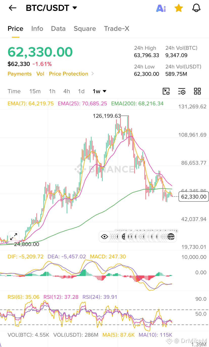
Task: Switch to the Square tab
Action: point(85,29)
